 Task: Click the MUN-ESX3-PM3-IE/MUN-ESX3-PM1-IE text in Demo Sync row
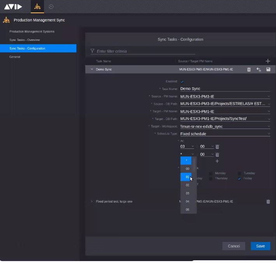[206, 69]
